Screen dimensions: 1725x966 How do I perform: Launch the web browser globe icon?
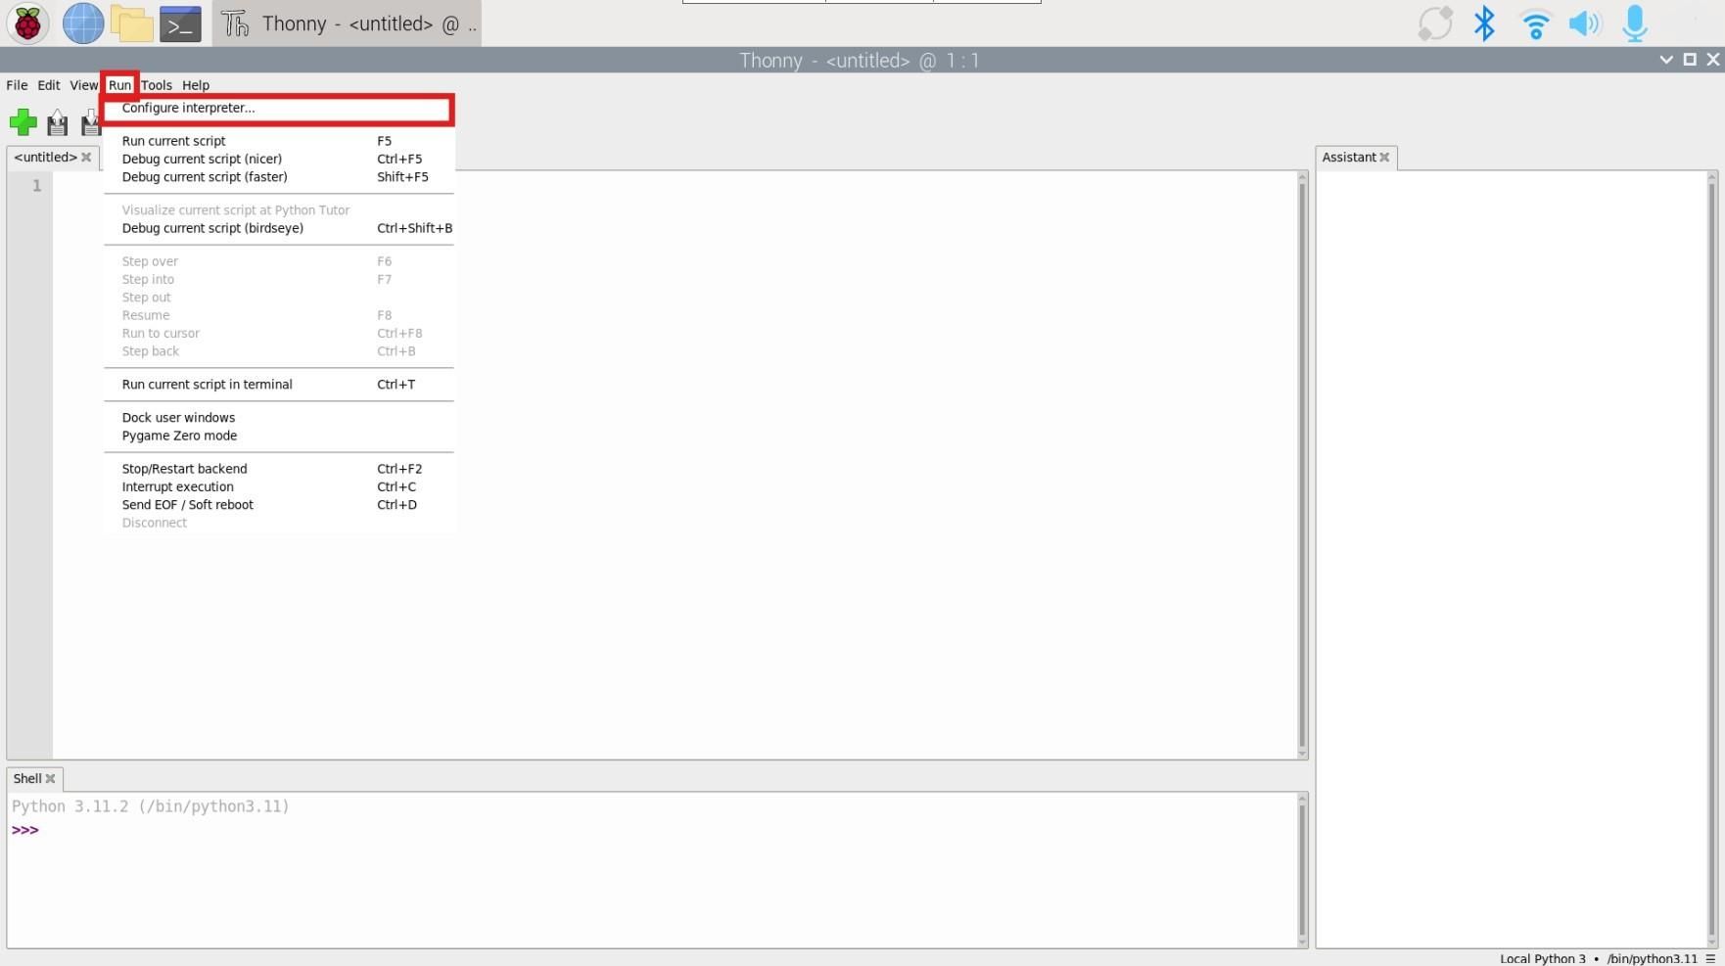83,23
